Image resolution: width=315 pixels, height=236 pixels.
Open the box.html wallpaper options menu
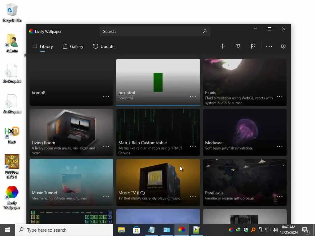click(x=193, y=96)
